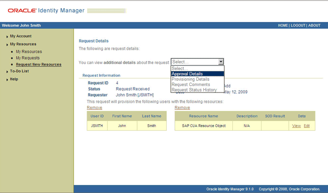328x193 pixels.
Task: Choose Approval Details from the list
Action: pyautogui.click(x=197, y=74)
